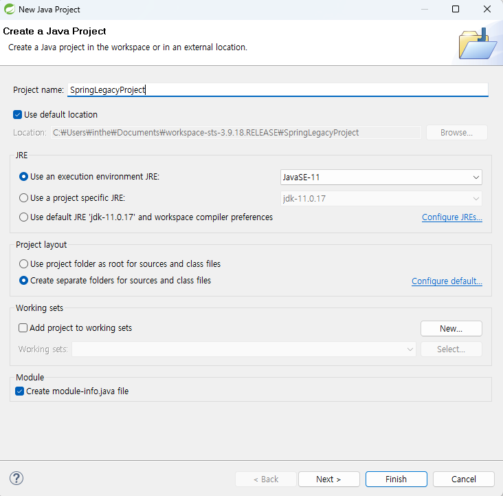Click the Working sets group label
This screenshot has height=496, width=503.
click(39, 308)
